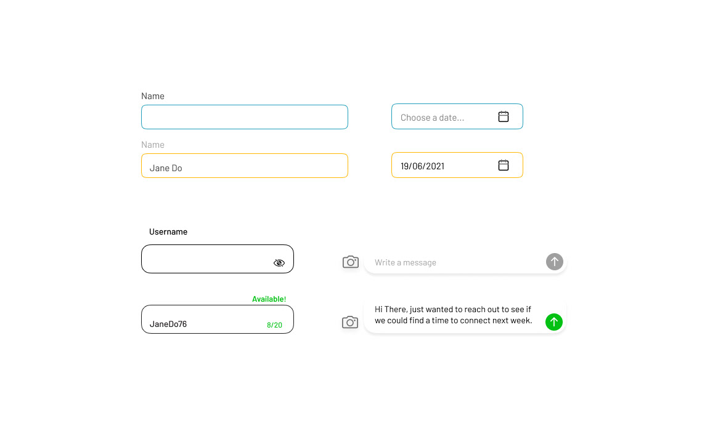The height and width of the screenshot is (431, 710).
Task: Click the empty Username input box
Action: 206,259
